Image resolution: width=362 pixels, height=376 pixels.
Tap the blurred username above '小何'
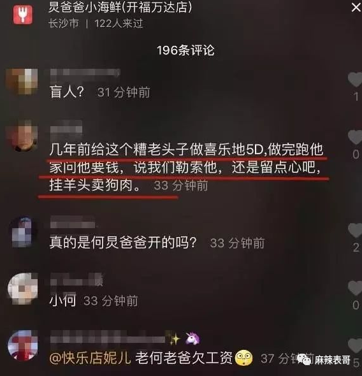pos(76,279)
